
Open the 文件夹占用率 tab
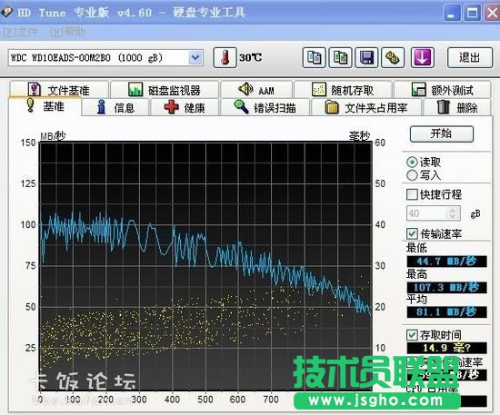click(x=366, y=108)
